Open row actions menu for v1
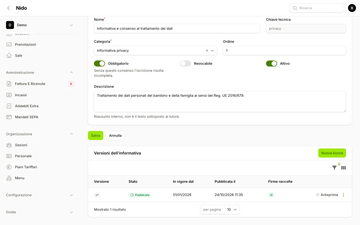 point(343,195)
